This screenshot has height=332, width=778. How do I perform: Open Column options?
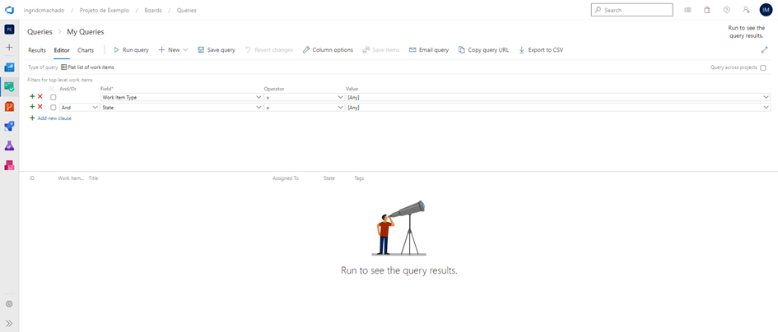[328, 49]
